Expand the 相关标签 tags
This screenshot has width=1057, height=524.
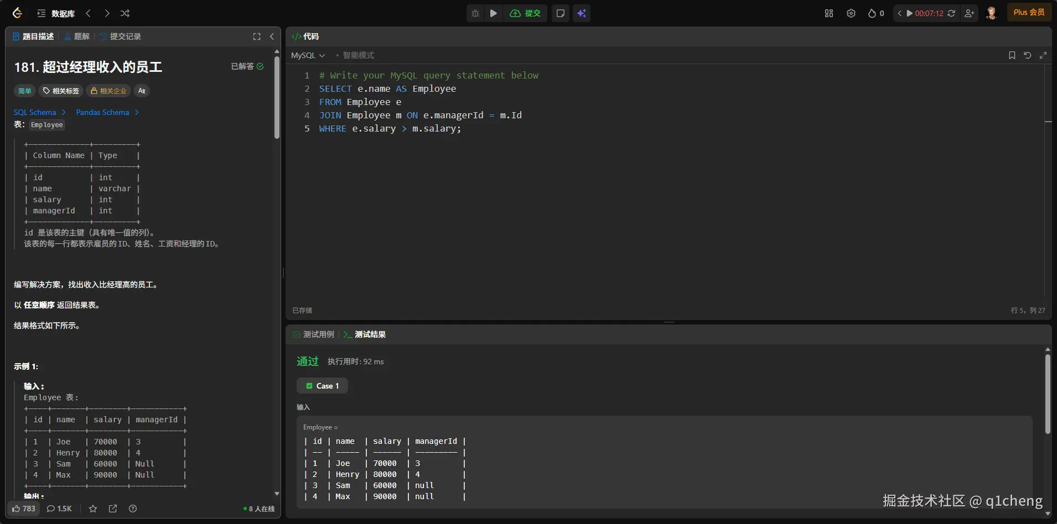[61, 91]
